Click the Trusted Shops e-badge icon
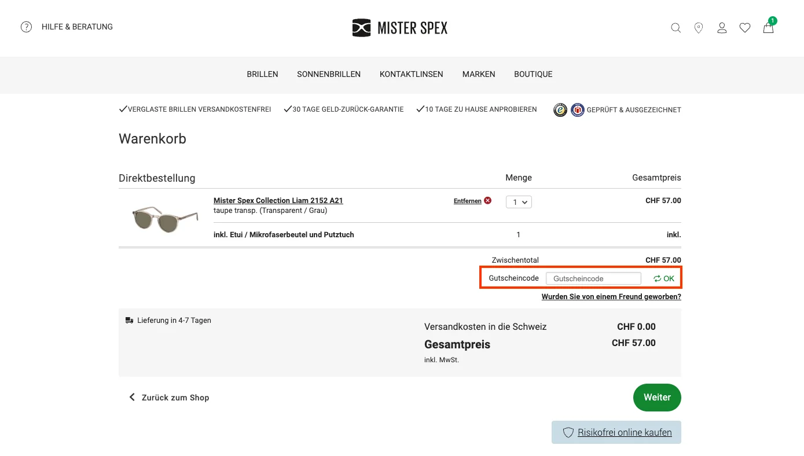Image resolution: width=804 pixels, height=456 pixels. (560, 110)
